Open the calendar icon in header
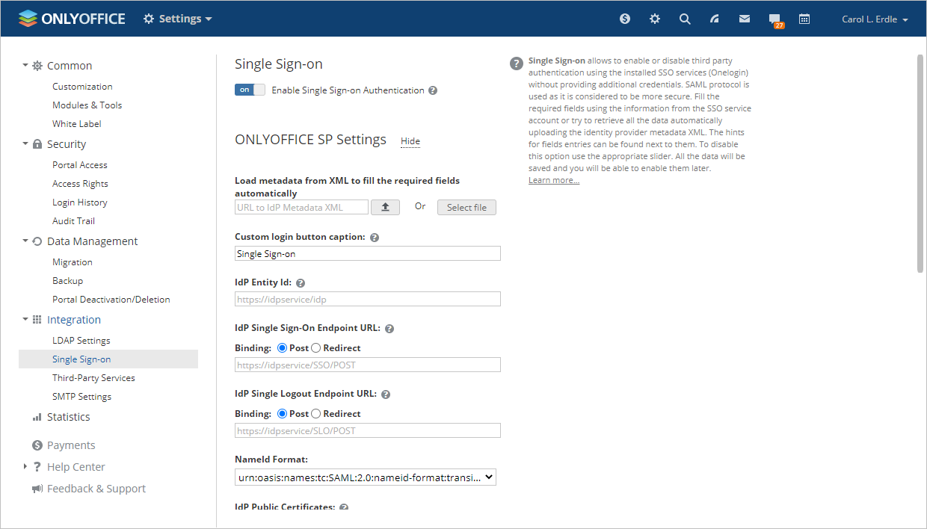Screen dimensions: 927x529 804,19
